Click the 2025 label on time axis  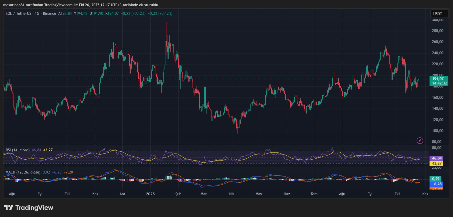coord(150,194)
